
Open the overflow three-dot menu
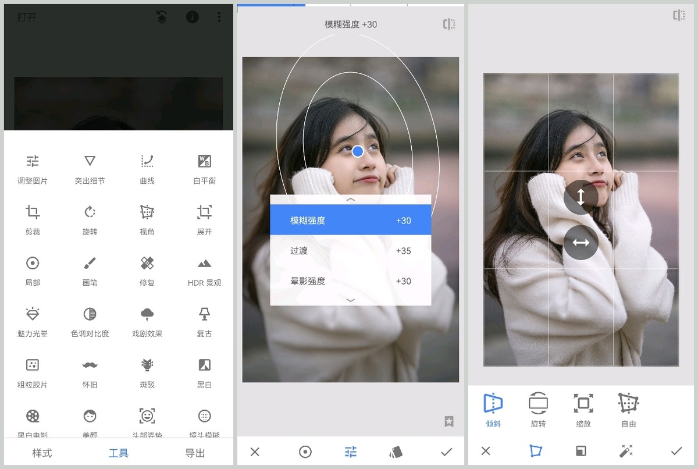pyautogui.click(x=219, y=17)
